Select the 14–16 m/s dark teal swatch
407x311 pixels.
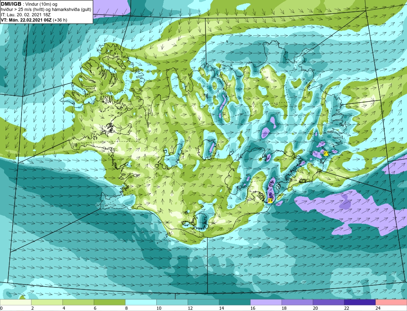[x=235, y=302]
